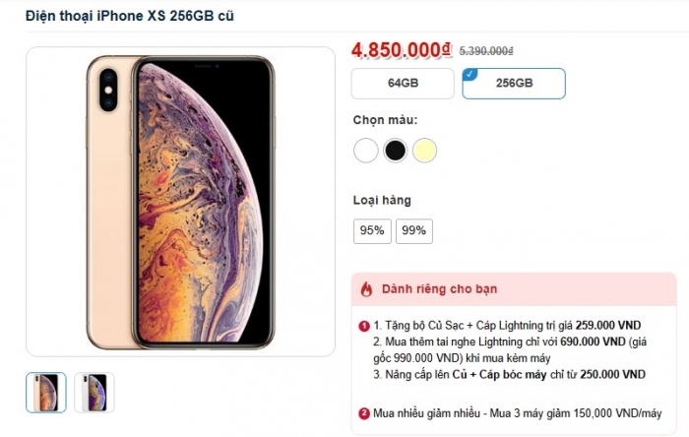Image resolution: width=689 pixels, height=437 pixels.
Task: Show the first product thumbnail image
Action: [46, 393]
